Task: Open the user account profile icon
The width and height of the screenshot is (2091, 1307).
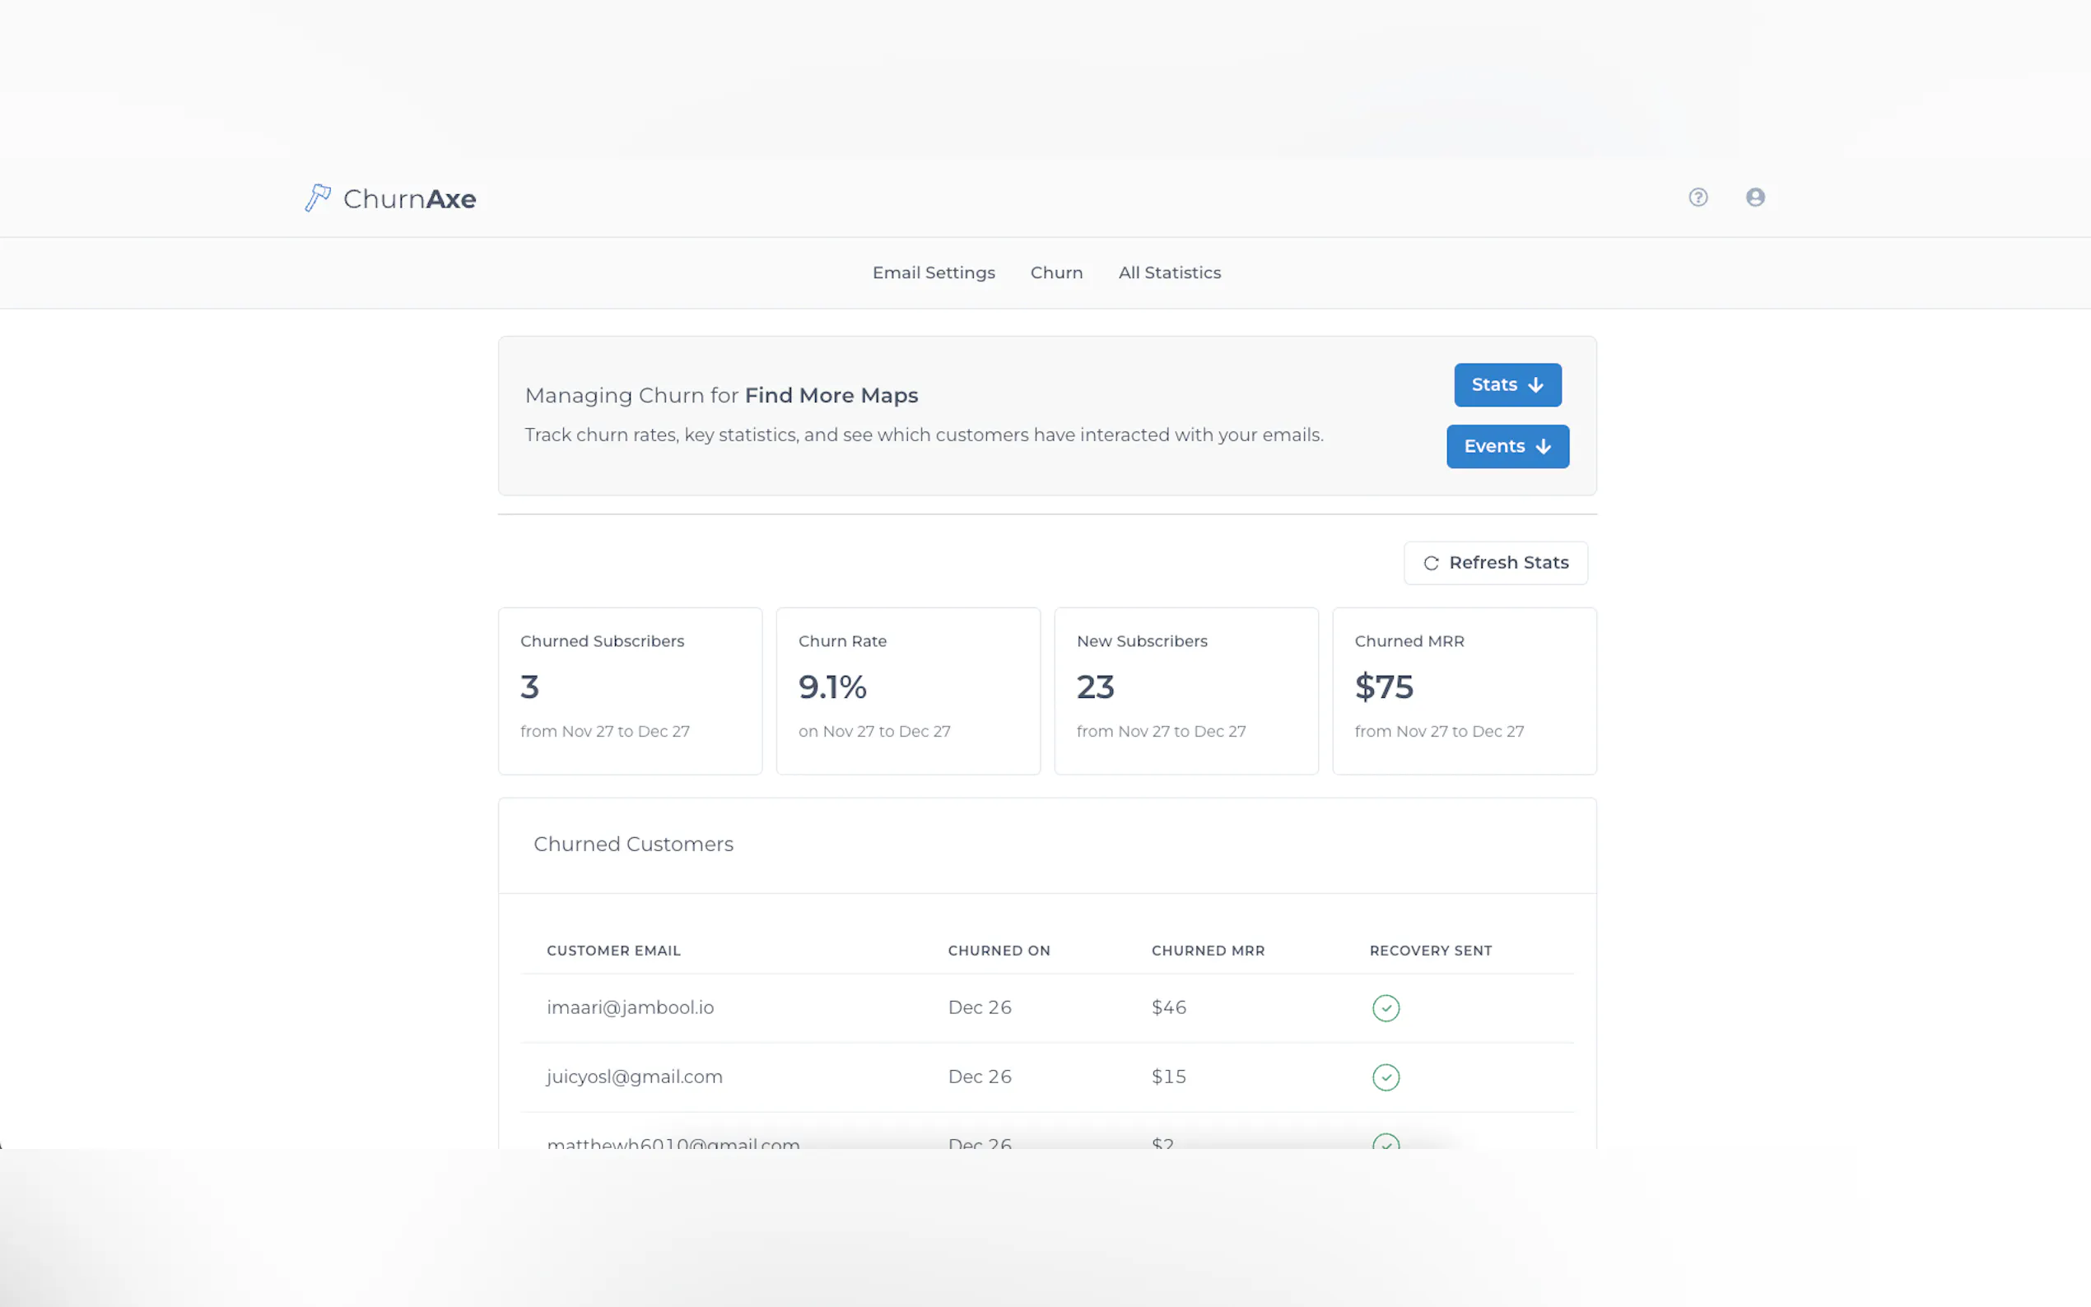Action: coord(1755,197)
